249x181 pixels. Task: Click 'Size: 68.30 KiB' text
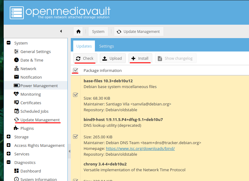97,98
